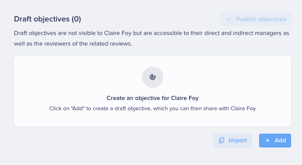
Task: Click the 'Publish objectives' label text
Action: coord(261,19)
